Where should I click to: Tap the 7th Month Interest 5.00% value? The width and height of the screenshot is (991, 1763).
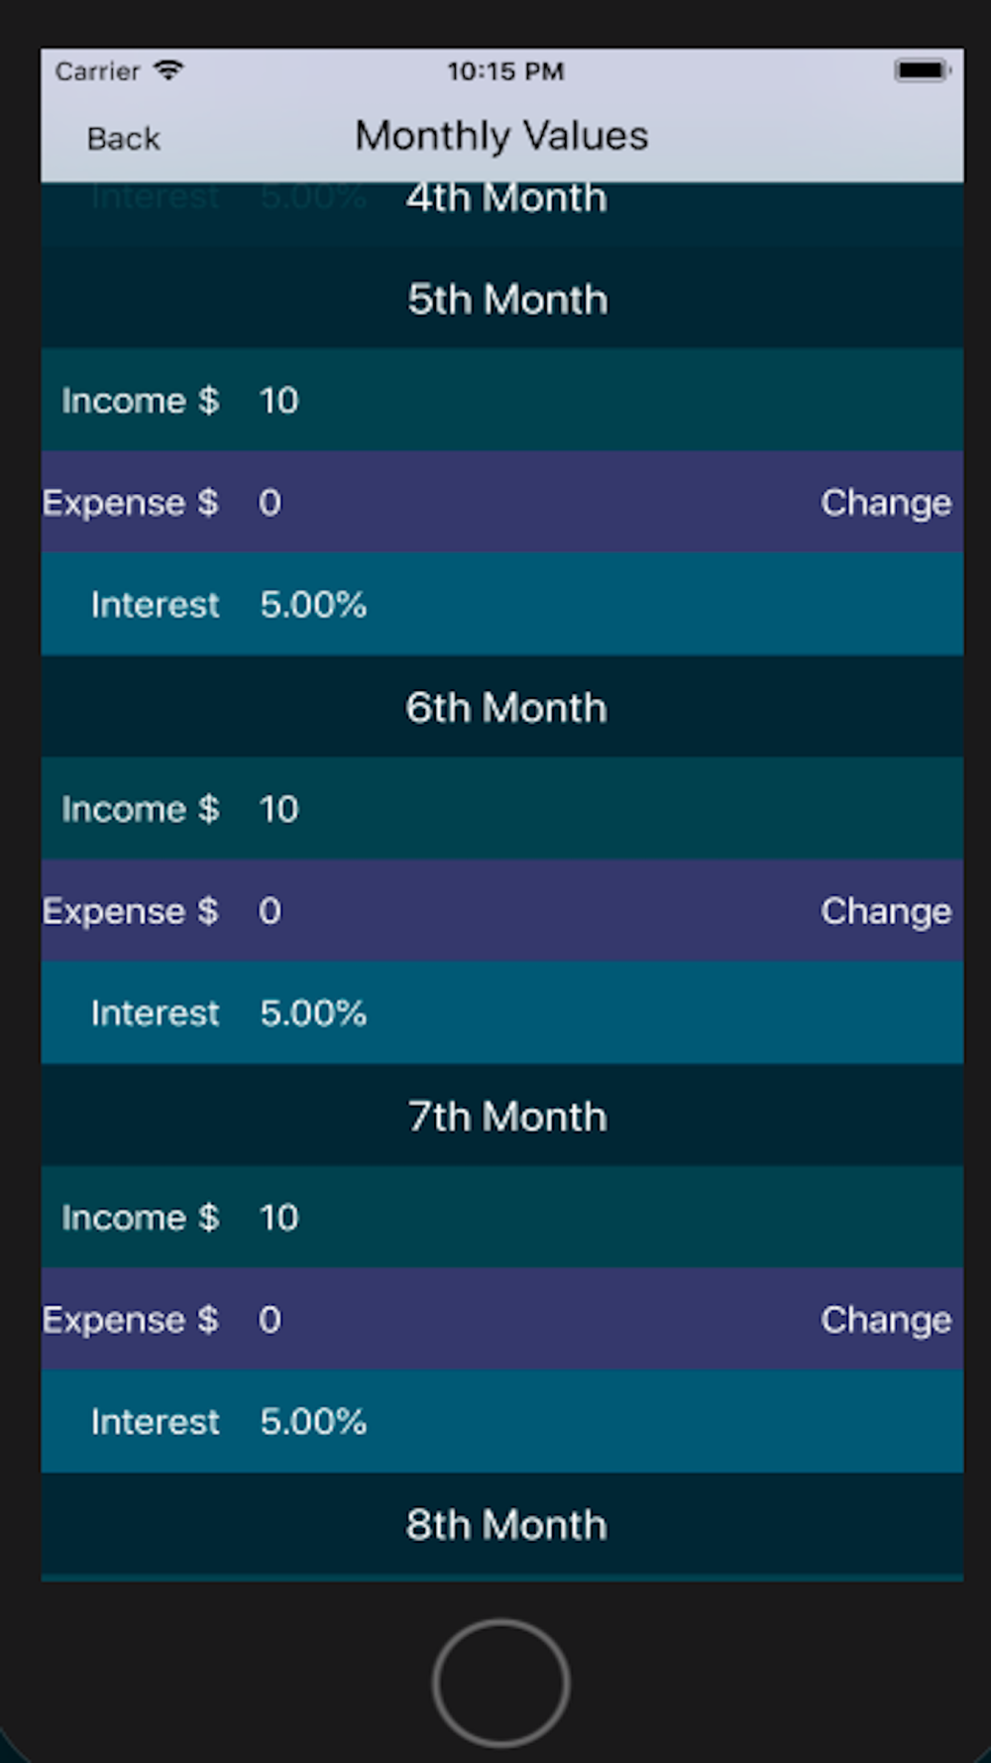click(x=313, y=1422)
